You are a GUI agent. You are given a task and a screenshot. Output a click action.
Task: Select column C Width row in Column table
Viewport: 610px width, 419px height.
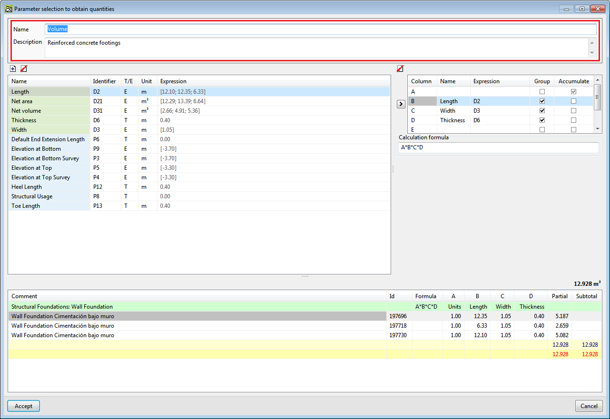[x=501, y=111]
